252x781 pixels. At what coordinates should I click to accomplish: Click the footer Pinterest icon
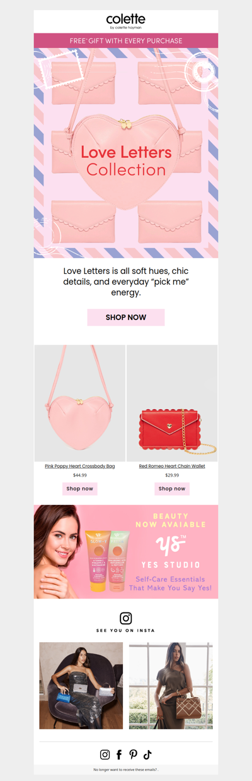click(x=133, y=754)
